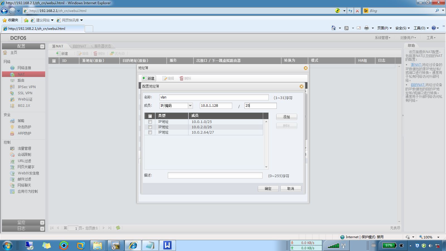Open 网页关键字 keyword icon

tap(12, 167)
